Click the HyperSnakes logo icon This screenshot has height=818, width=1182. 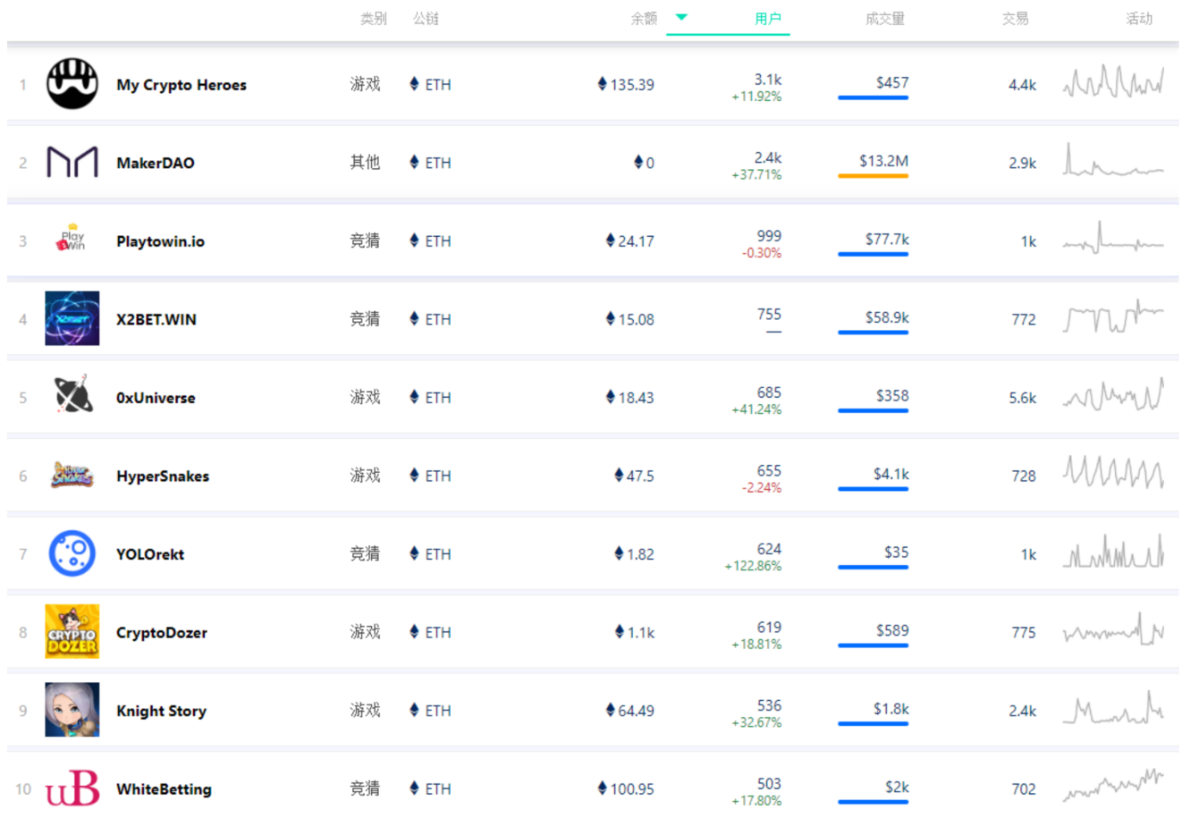72,476
